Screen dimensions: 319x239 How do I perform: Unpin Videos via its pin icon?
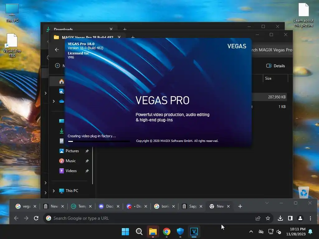pyautogui.click(x=87, y=171)
